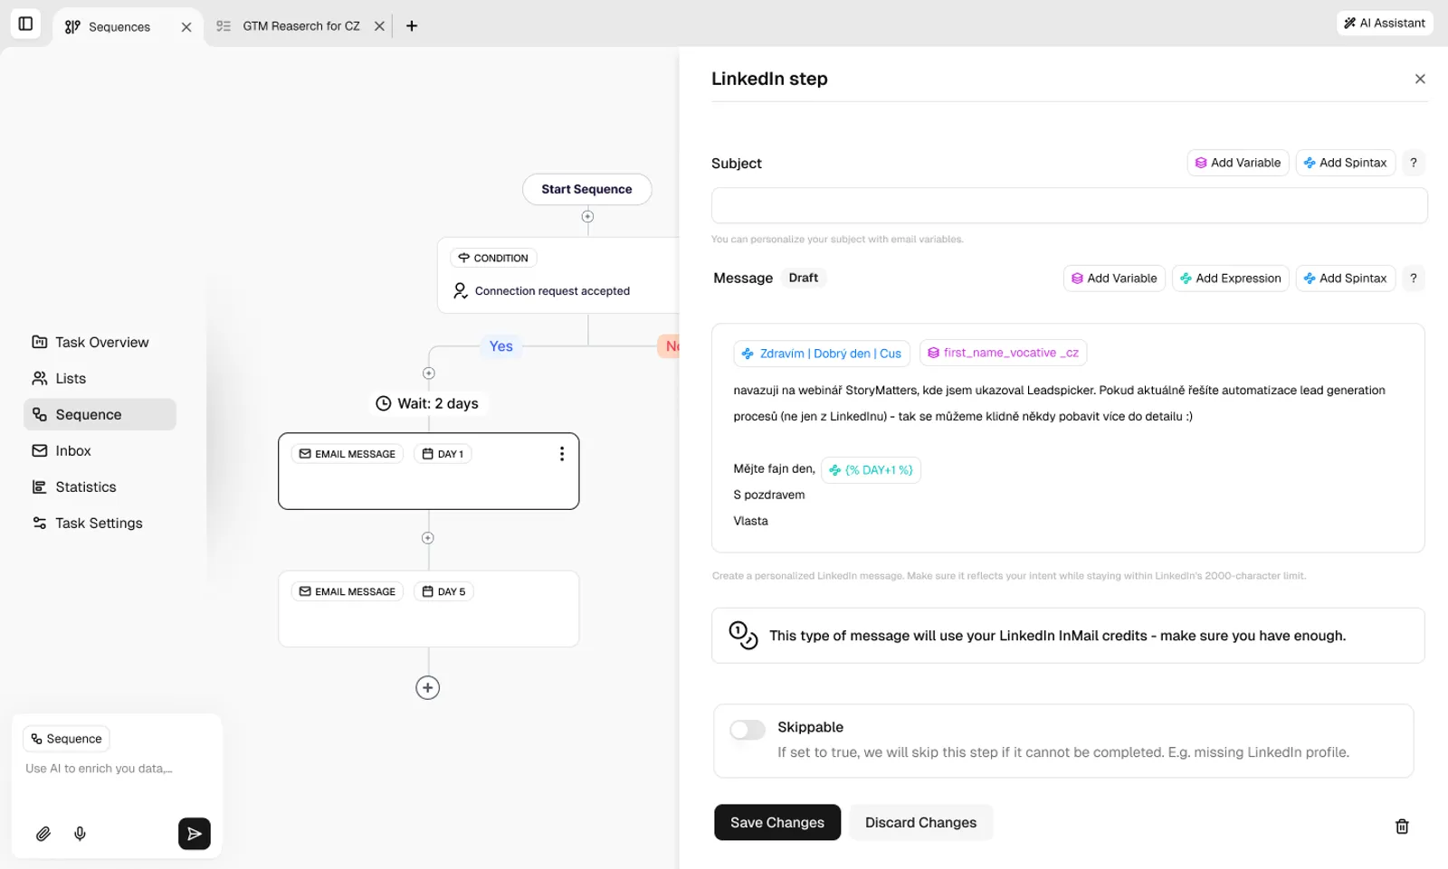Open Lists in sidebar

point(60,378)
